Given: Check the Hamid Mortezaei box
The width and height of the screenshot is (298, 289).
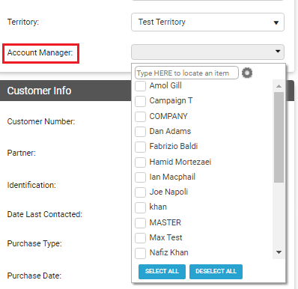Looking at the screenshot, I should pos(140,162).
